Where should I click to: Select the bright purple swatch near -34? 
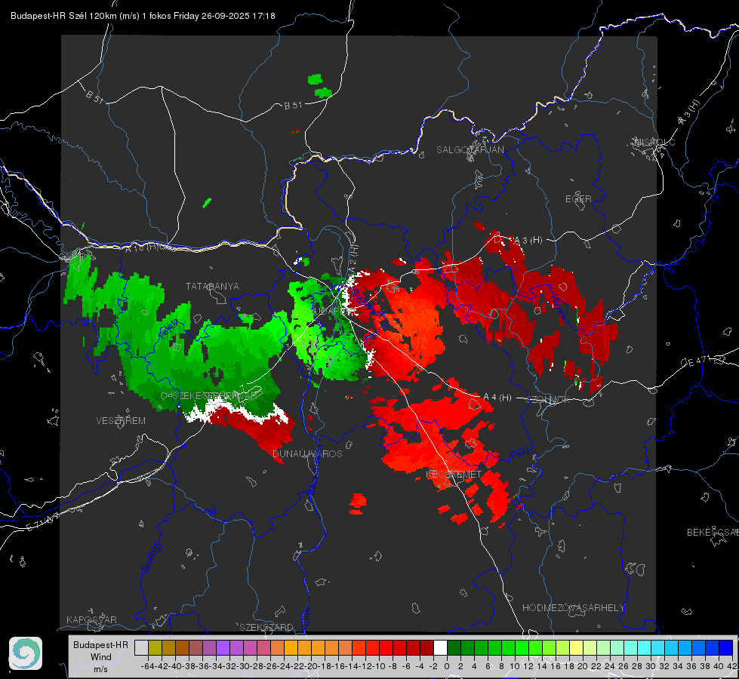tap(223, 647)
